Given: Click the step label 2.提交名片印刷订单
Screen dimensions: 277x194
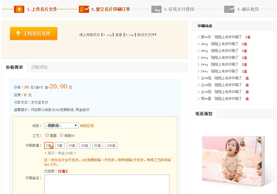Looking at the screenshot, I should (111, 9).
